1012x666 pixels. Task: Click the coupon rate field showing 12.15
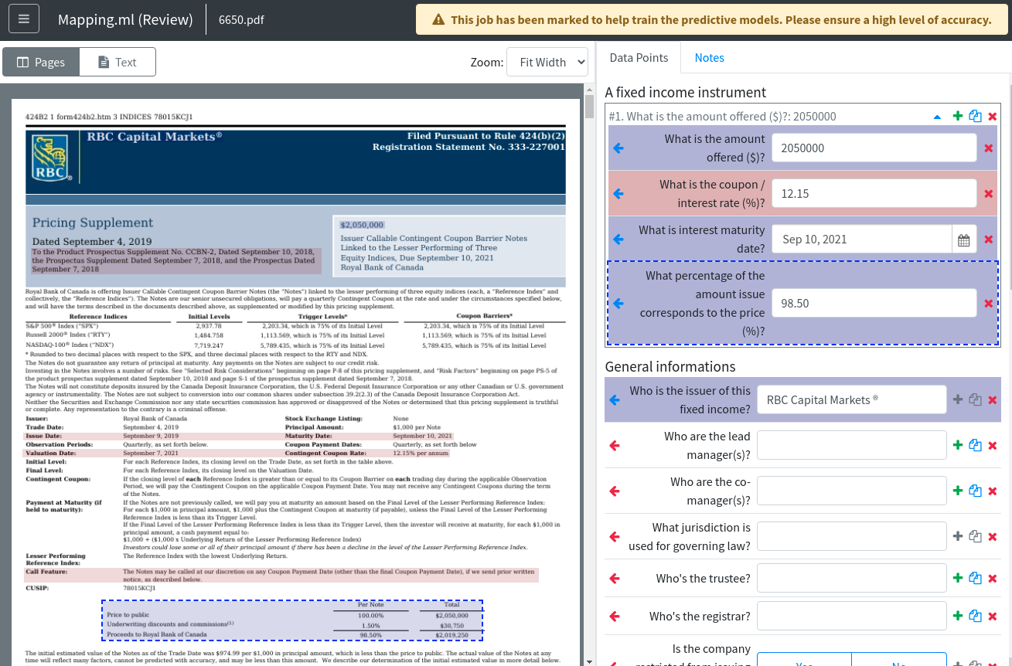tap(874, 194)
